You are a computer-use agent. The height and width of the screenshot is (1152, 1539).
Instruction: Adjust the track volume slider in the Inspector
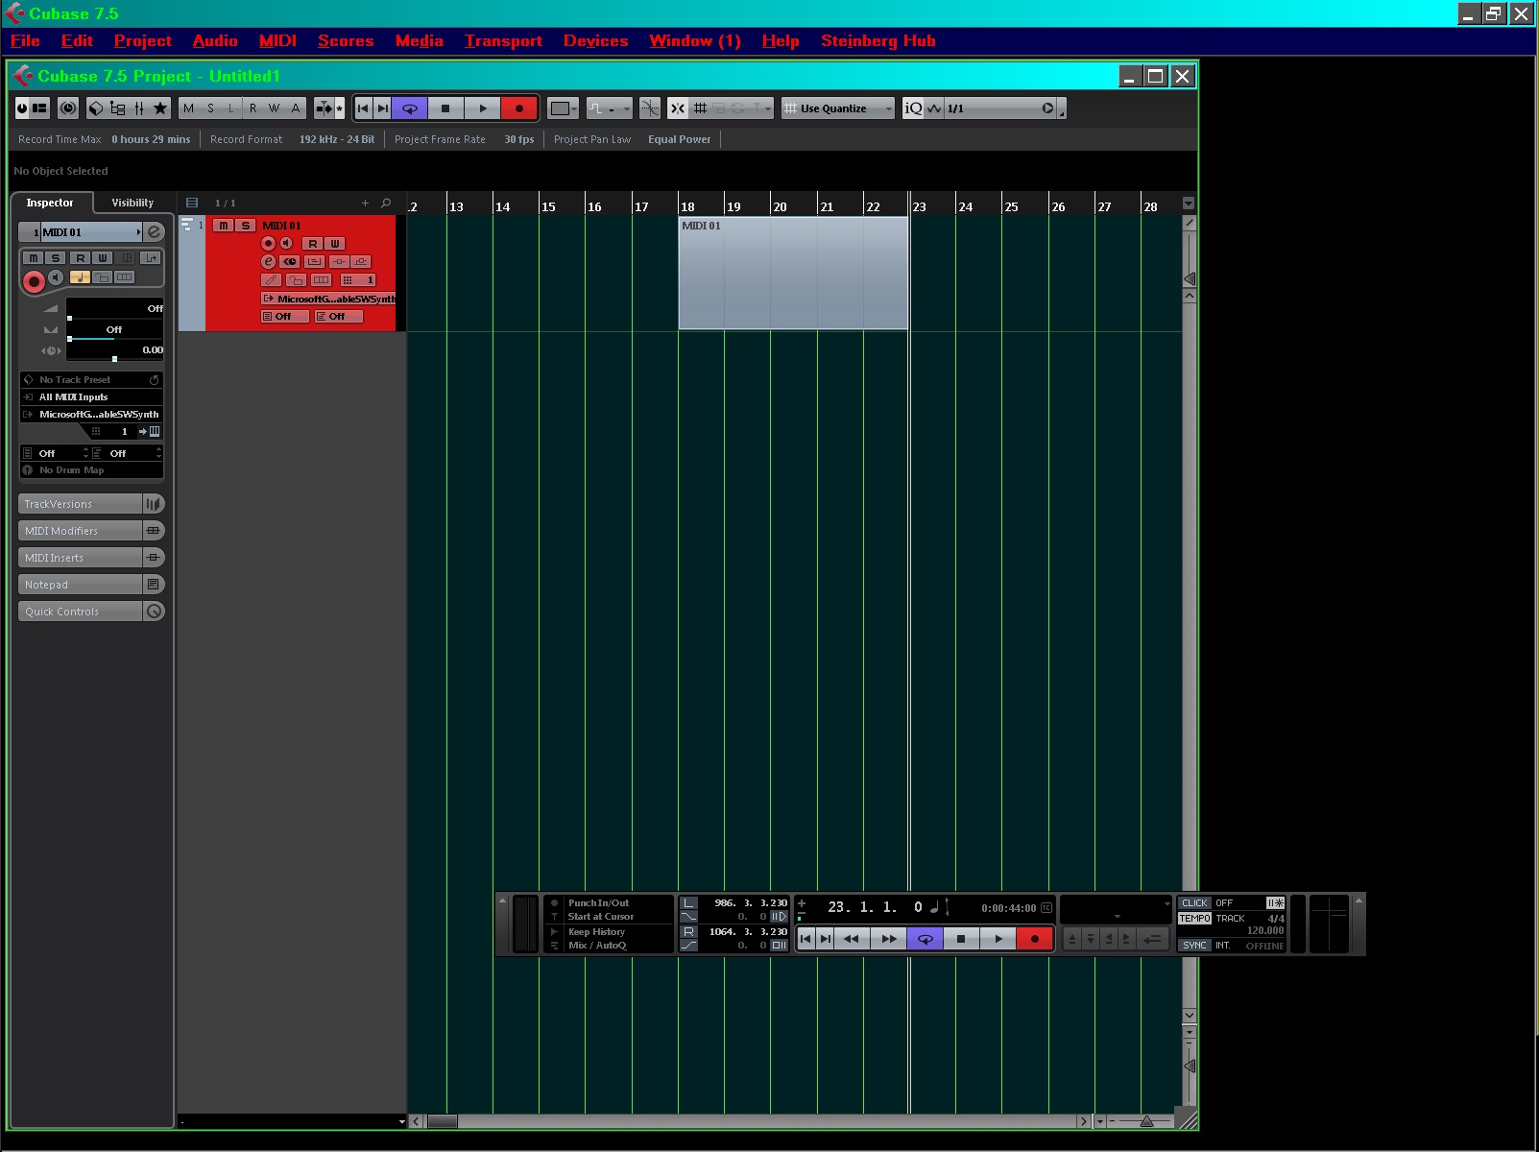[x=70, y=317]
